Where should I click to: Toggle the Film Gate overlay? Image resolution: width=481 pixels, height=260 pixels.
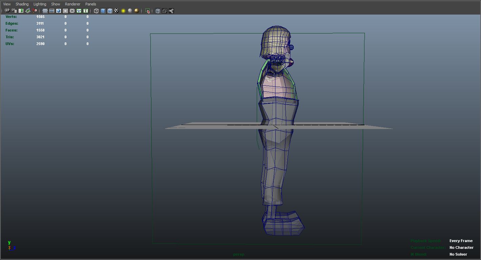pos(52,11)
